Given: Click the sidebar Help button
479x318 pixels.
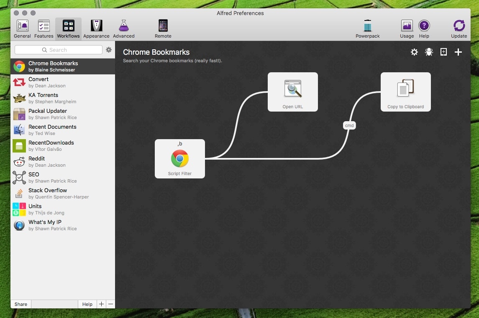Looking at the screenshot, I should point(87,304).
